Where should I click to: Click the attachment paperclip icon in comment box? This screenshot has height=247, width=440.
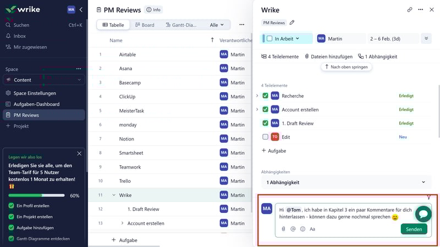tap(283, 229)
